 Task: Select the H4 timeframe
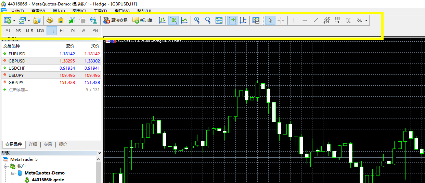coord(62,31)
